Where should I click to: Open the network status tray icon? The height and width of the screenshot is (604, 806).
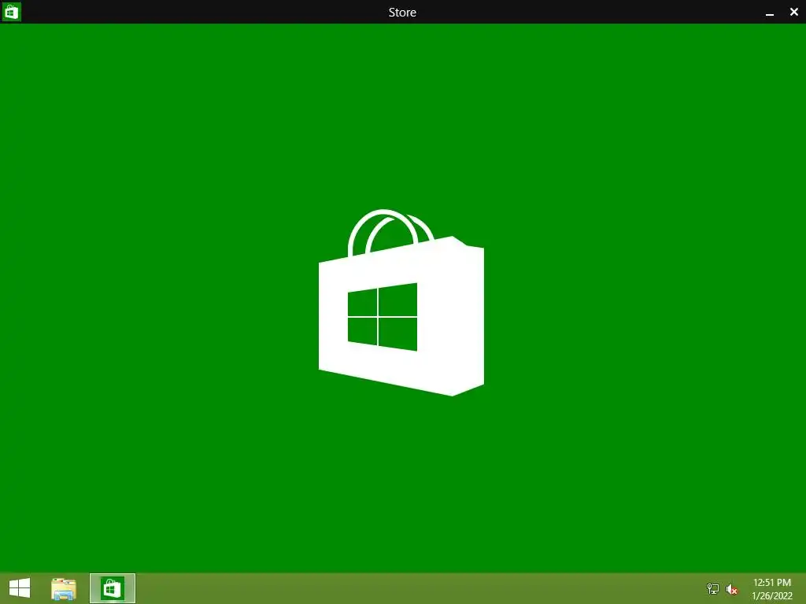[713, 588]
